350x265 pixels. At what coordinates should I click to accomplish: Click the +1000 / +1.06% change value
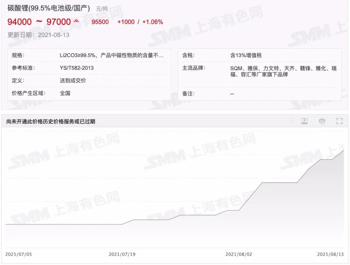[x=140, y=22]
